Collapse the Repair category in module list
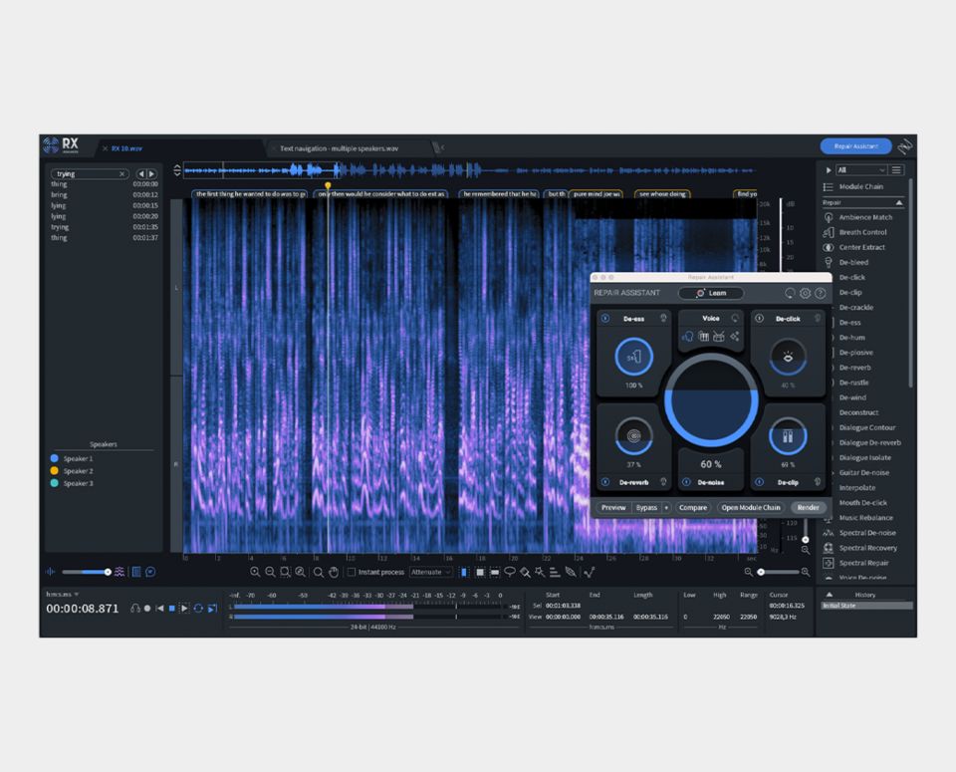The width and height of the screenshot is (956, 772). (x=899, y=202)
